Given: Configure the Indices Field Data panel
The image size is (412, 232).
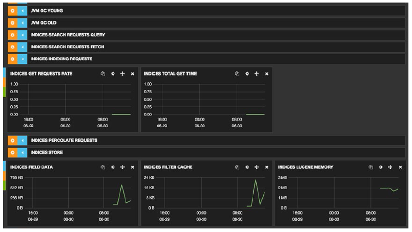Looking at the screenshot, I should pos(113,167).
